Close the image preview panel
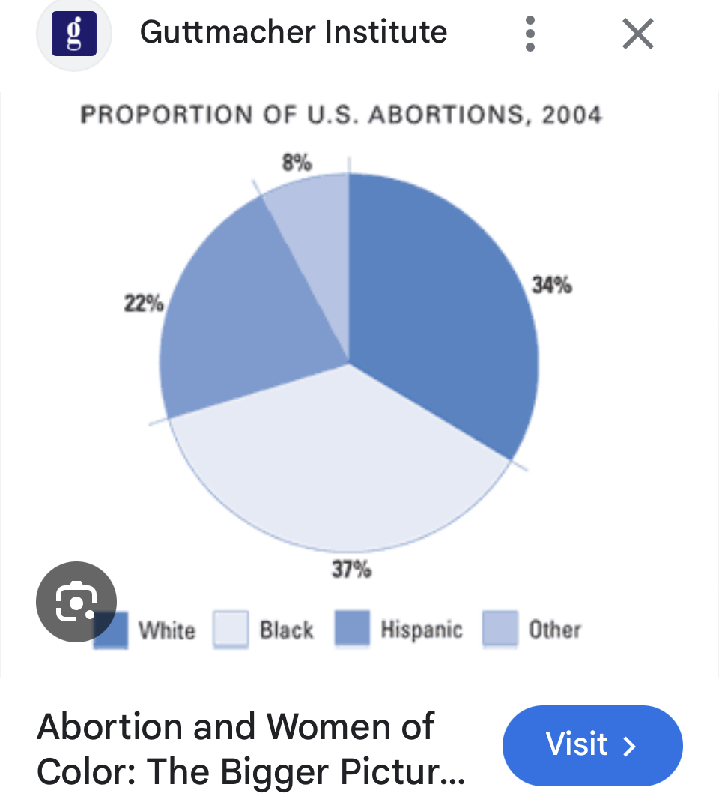Viewport: 719px width, 799px height. pyautogui.click(x=638, y=34)
